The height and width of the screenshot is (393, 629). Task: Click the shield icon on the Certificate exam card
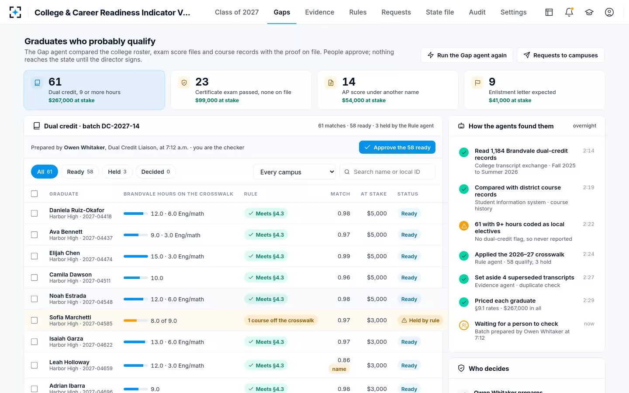coord(184,82)
